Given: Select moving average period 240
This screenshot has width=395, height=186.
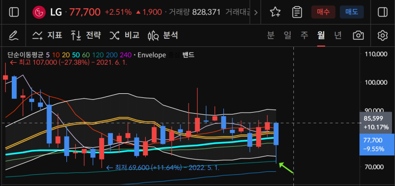Looking at the screenshot, I should click(126, 55).
